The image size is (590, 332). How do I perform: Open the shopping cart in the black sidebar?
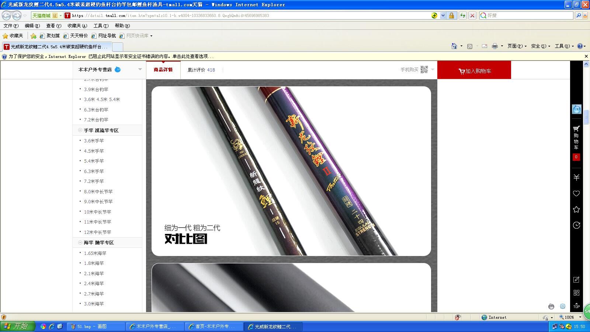click(576, 137)
